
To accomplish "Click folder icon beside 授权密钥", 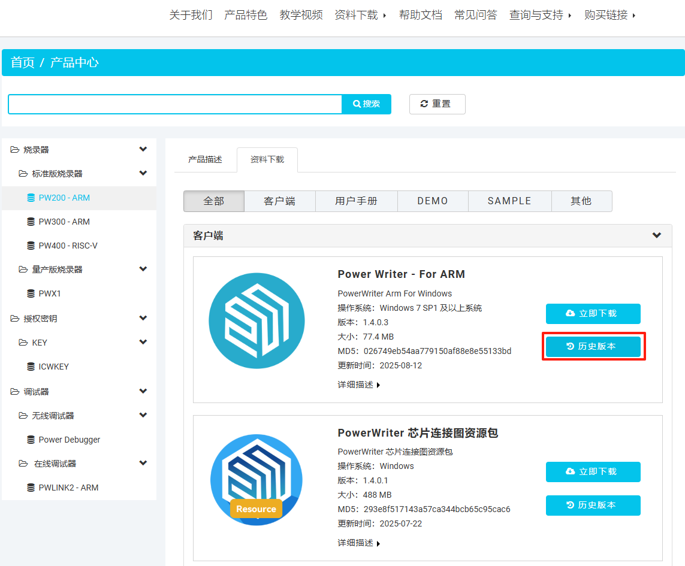I will 15,319.
